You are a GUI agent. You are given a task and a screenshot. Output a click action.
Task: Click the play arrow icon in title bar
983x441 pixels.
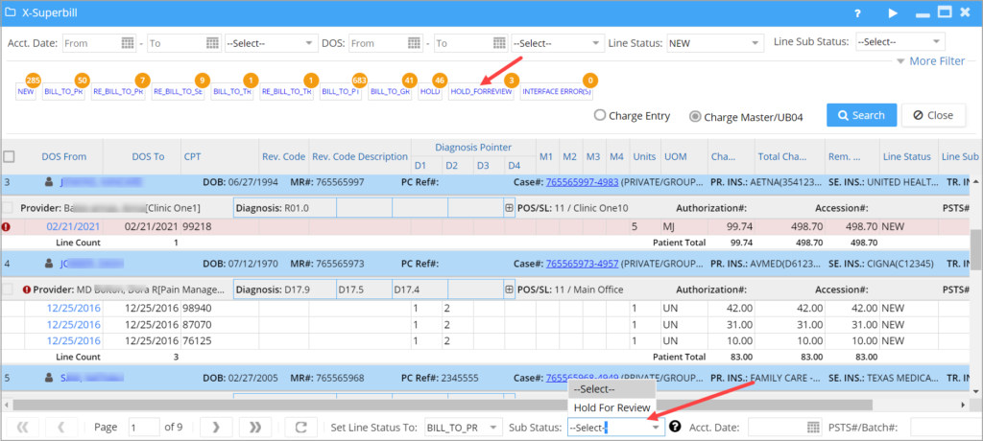point(893,13)
